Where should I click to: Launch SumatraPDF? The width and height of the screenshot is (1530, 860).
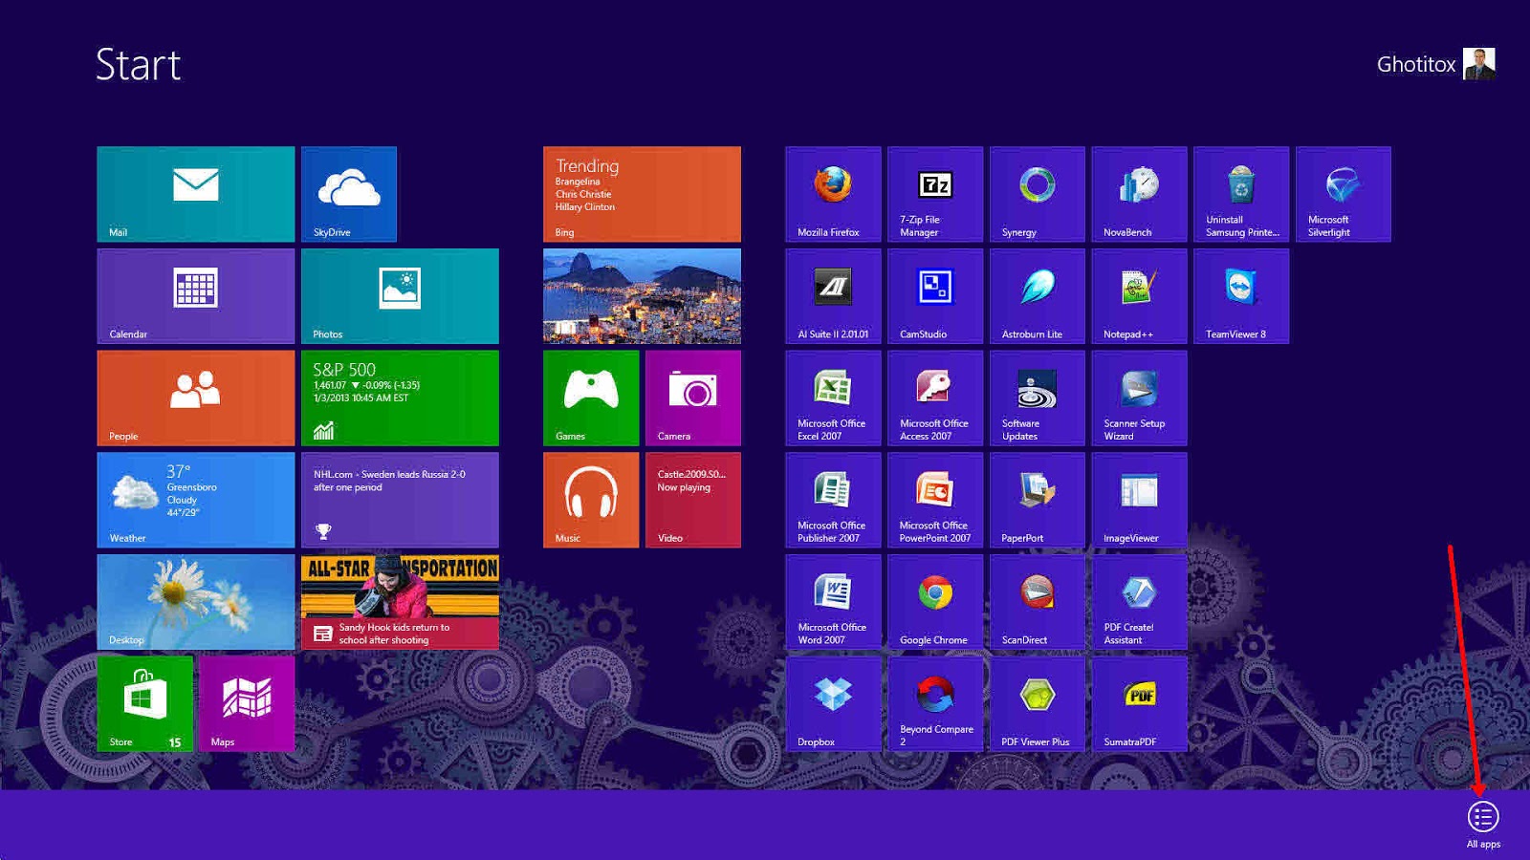click(x=1139, y=704)
